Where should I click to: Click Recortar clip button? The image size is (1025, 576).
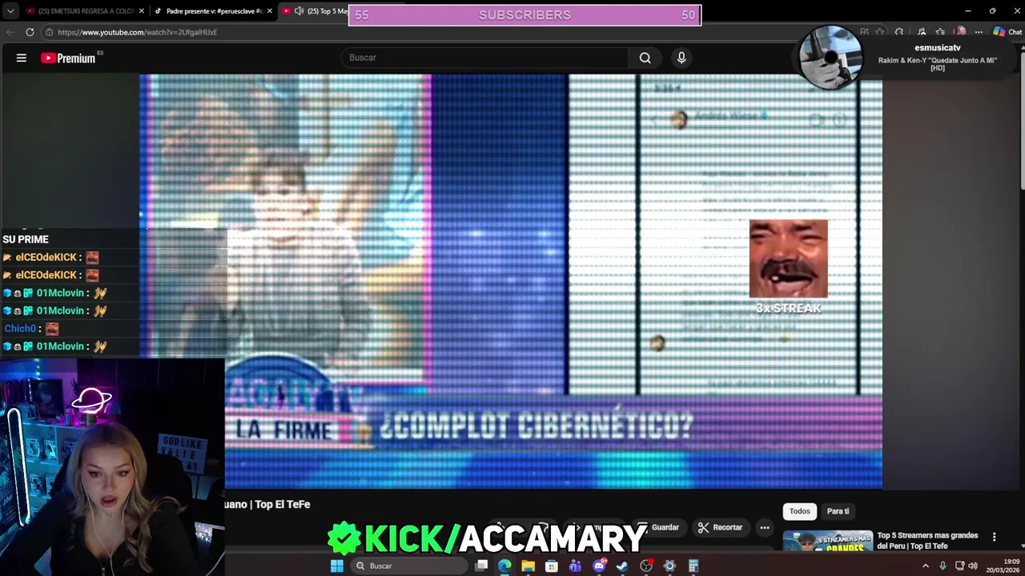(720, 527)
